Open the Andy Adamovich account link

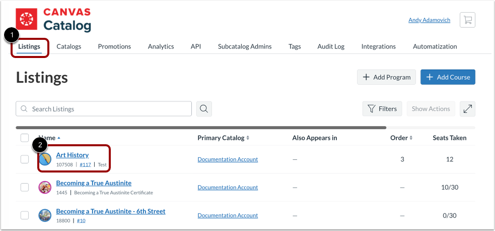430,20
